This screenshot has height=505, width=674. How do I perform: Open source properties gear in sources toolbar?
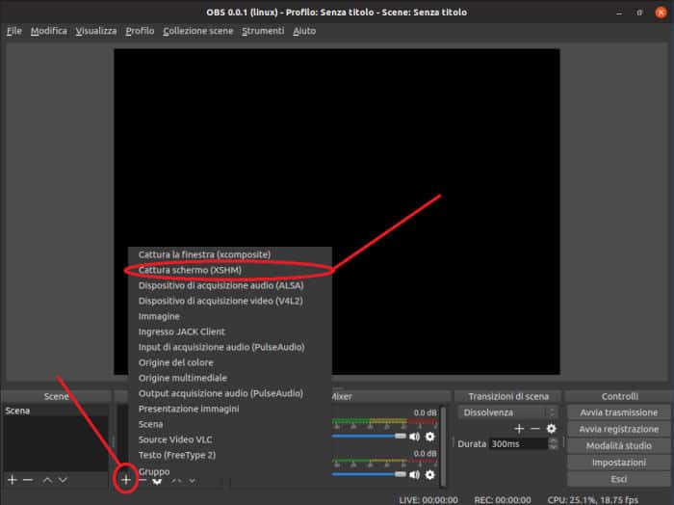[x=157, y=481]
